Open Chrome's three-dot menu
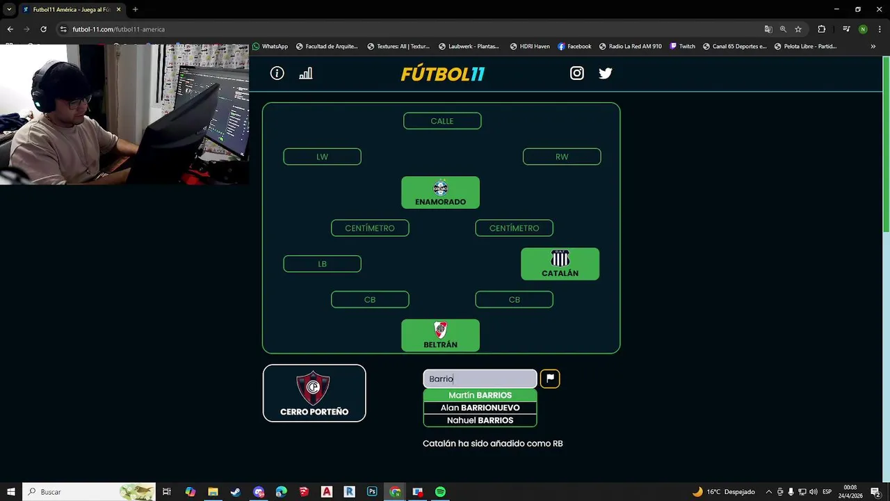890x501 pixels. [880, 29]
